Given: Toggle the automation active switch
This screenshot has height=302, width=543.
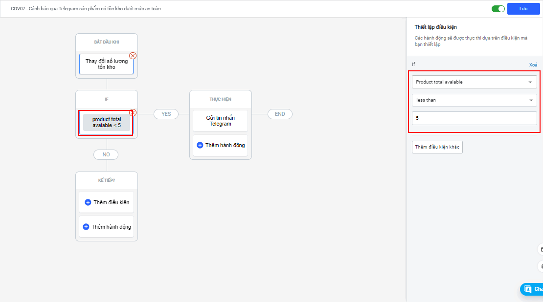Looking at the screenshot, I should coord(498,9).
